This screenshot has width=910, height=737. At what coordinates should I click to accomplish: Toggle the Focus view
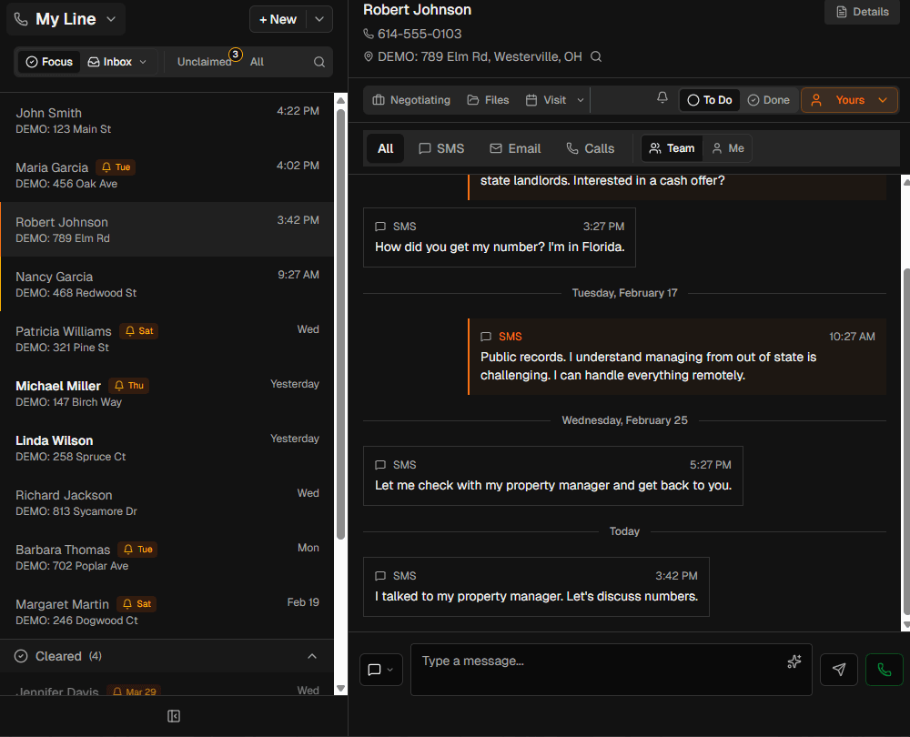tap(49, 62)
